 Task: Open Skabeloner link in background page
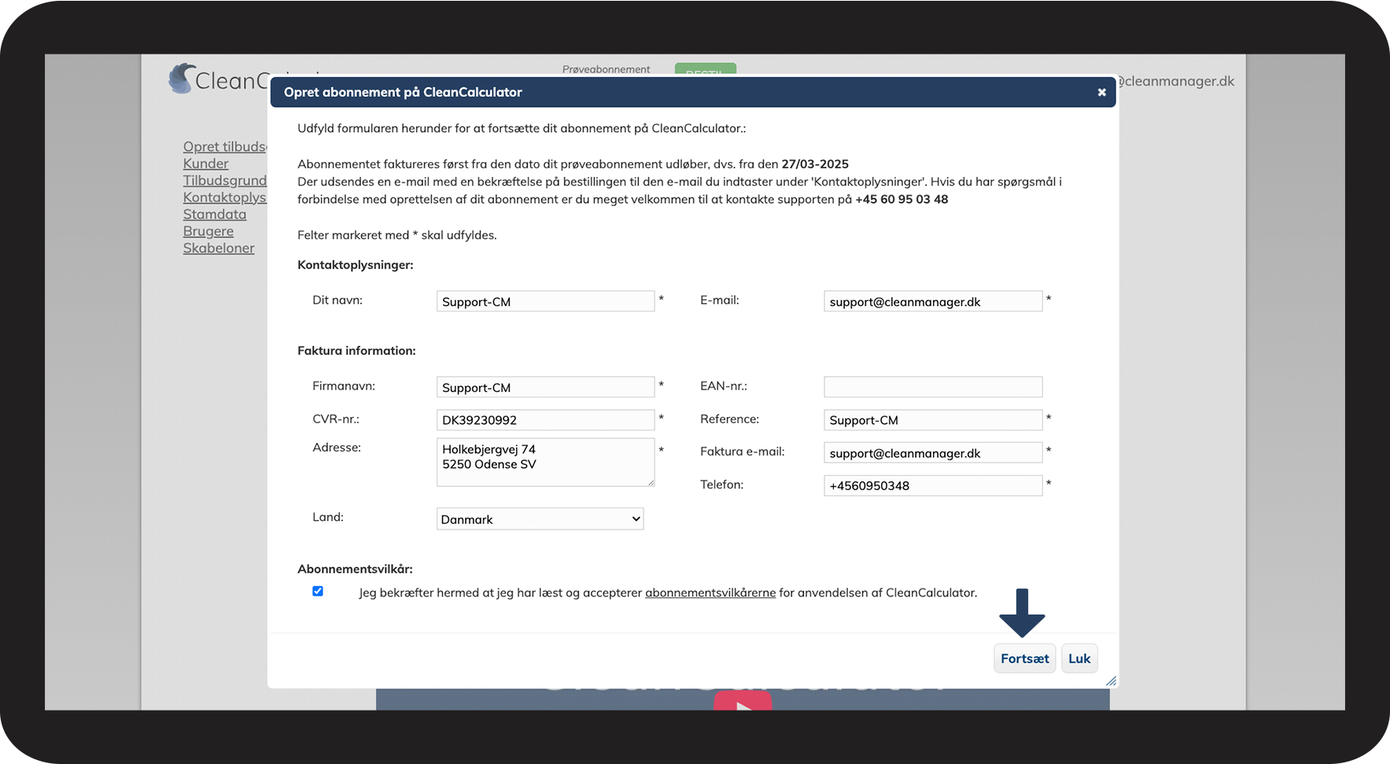[x=219, y=248]
